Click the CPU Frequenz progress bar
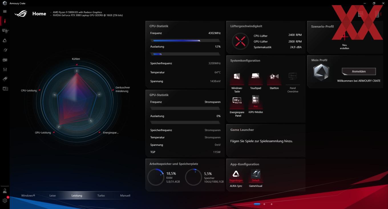 click(x=185, y=41)
